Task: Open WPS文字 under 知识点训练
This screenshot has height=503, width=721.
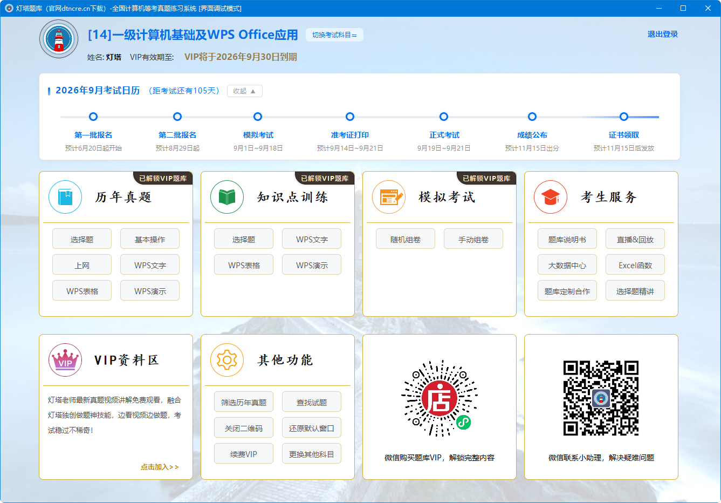Action: point(312,239)
